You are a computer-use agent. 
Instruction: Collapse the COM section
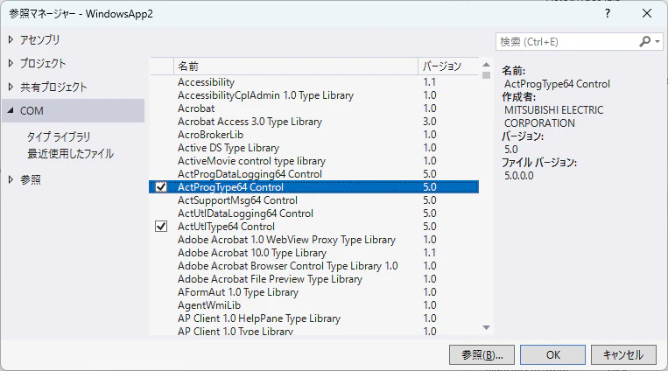click(x=11, y=111)
